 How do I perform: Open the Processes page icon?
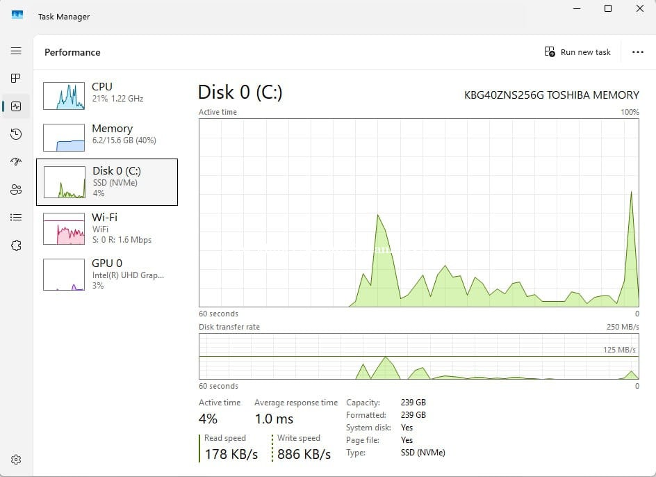pyautogui.click(x=16, y=79)
